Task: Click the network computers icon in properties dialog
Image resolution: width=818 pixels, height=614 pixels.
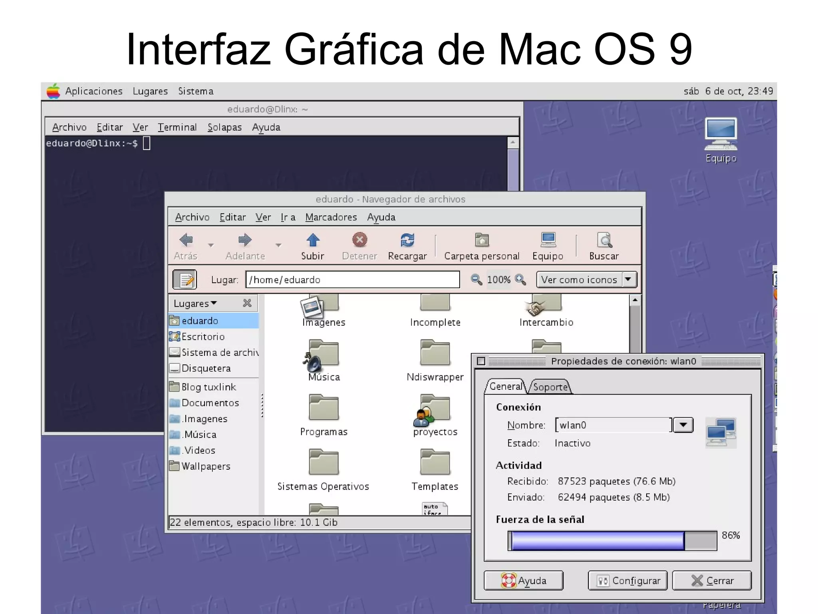Action: coord(721,433)
